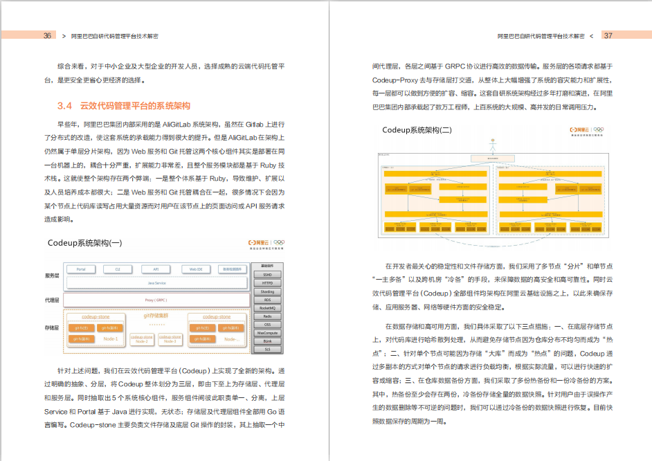Click the Olympic rings logo in architecture (二) diagram
This screenshot has width=652, height=461.
599,129
